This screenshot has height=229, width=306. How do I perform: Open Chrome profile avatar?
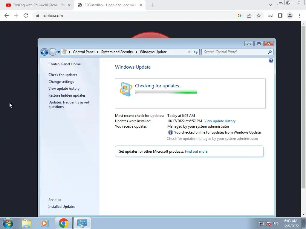[x=290, y=16]
